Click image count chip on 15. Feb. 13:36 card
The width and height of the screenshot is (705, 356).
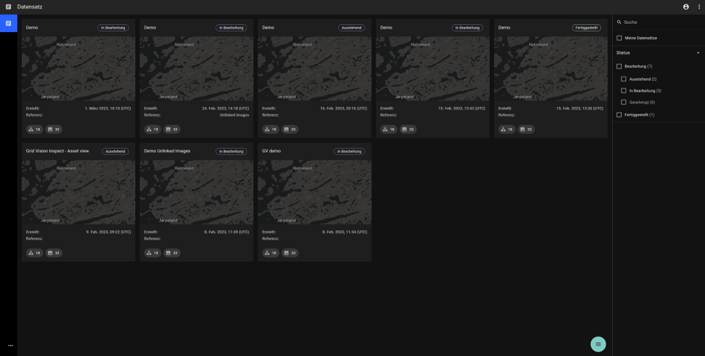[526, 129]
